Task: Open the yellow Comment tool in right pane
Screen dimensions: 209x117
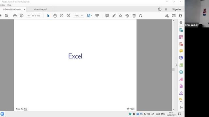Action: (x=181, y=51)
